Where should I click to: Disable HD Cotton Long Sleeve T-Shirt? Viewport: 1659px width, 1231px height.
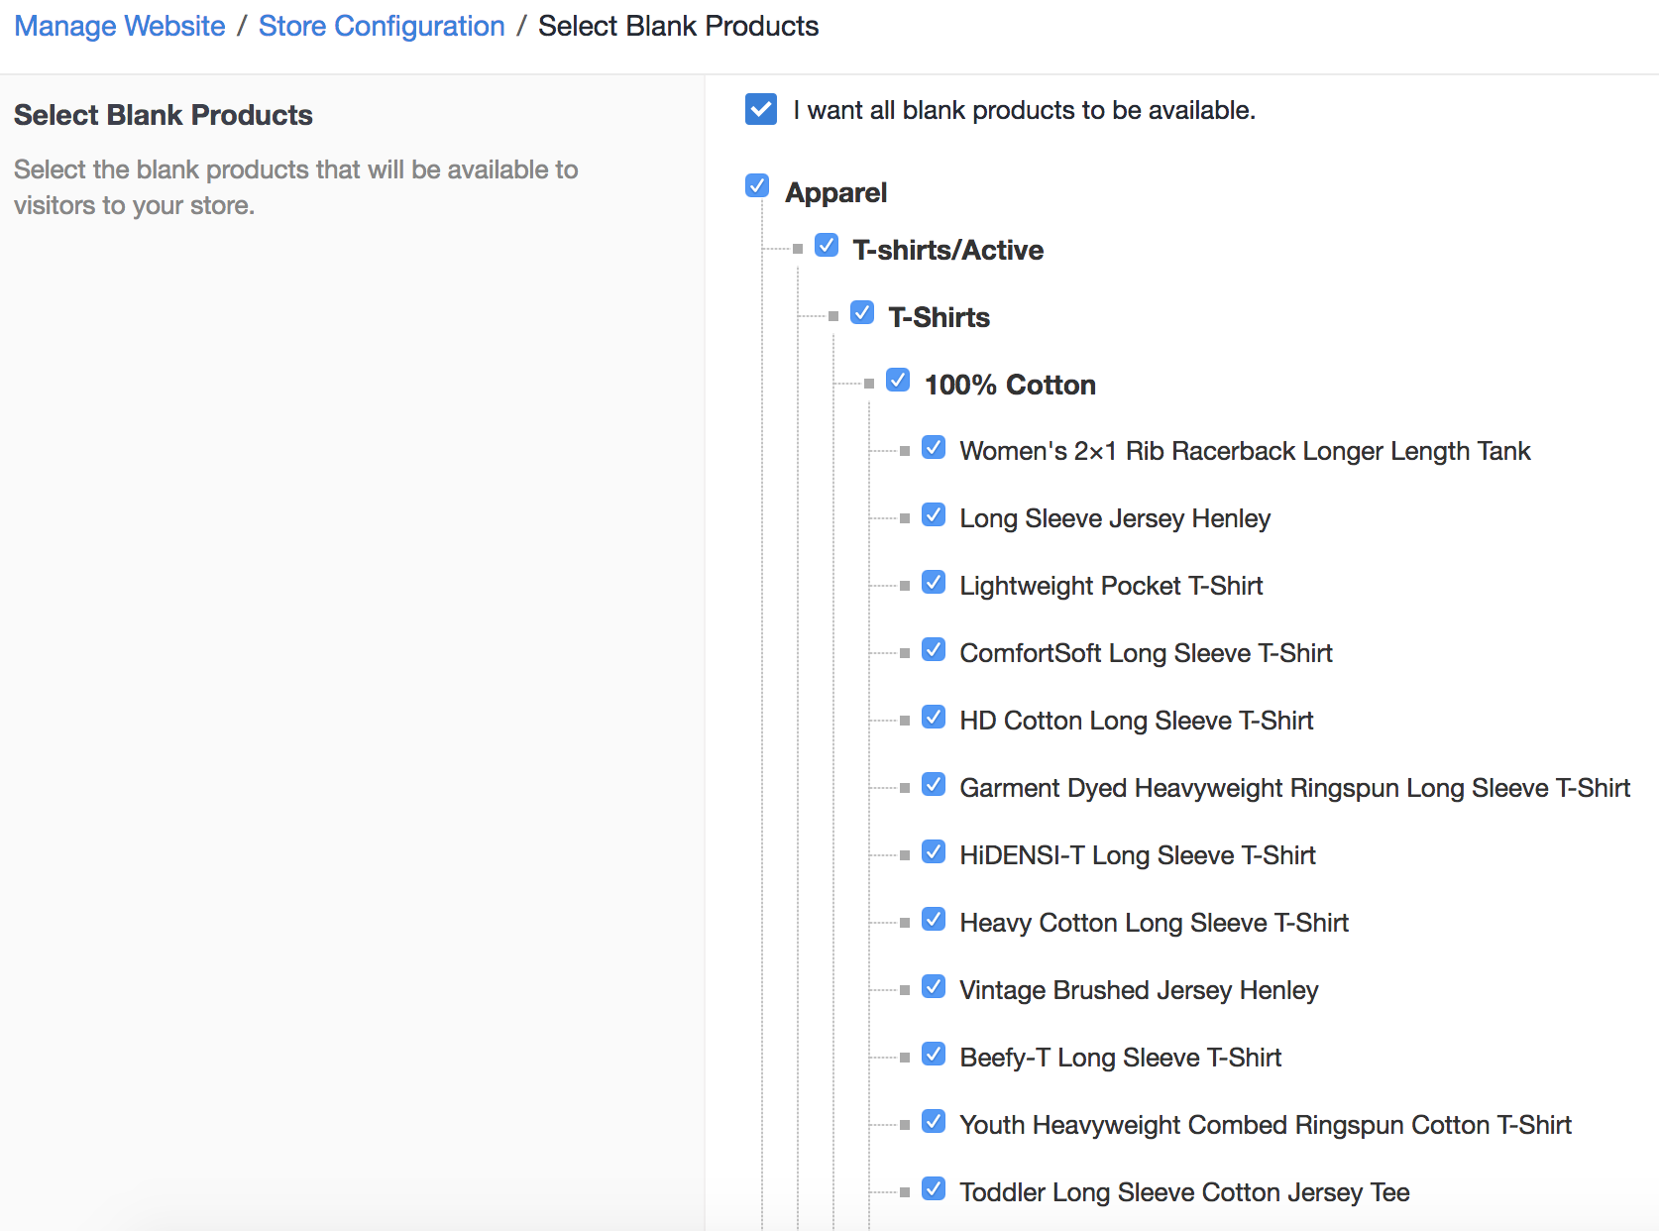point(934,717)
